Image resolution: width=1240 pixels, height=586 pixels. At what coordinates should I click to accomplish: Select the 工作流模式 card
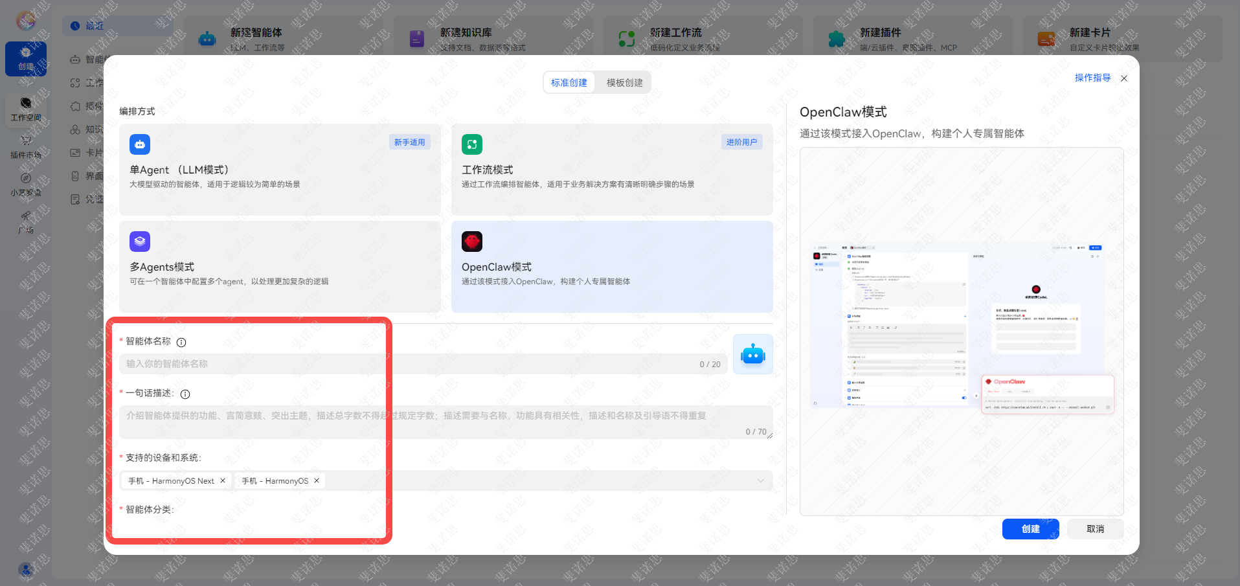612,170
